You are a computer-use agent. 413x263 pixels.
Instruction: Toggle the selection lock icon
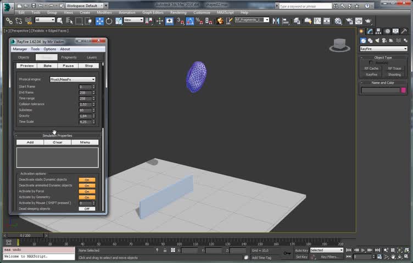(165, 250)
